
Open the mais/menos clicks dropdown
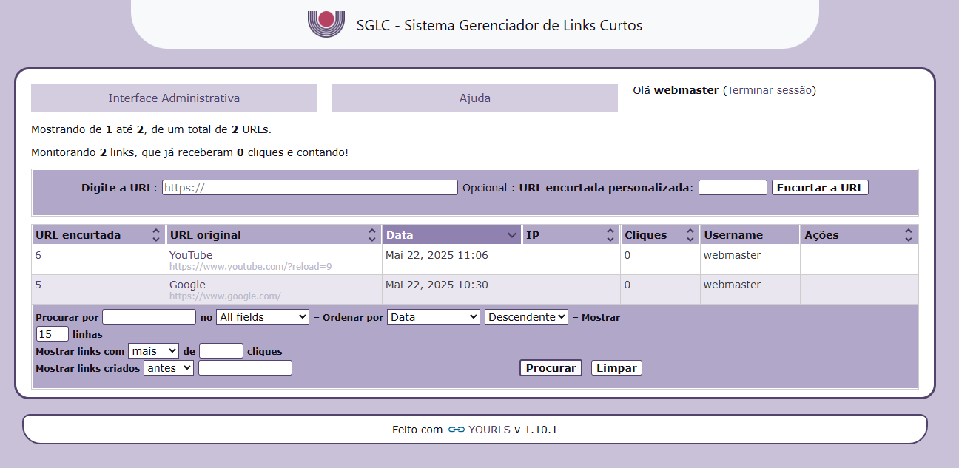tap(153, 350)
